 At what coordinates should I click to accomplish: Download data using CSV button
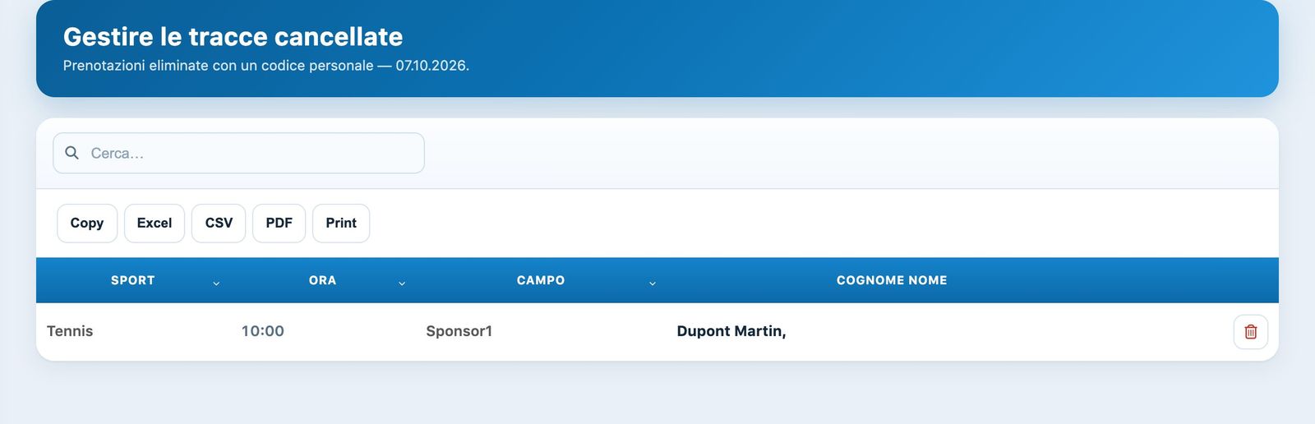(219, 223)
